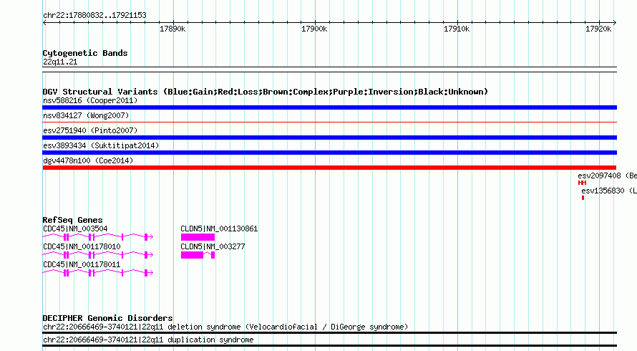Open the esv2751940 (Pinto2007) label
Viewport: 637px width, 351px height.
pyautogui.click(x=90, y=130)
